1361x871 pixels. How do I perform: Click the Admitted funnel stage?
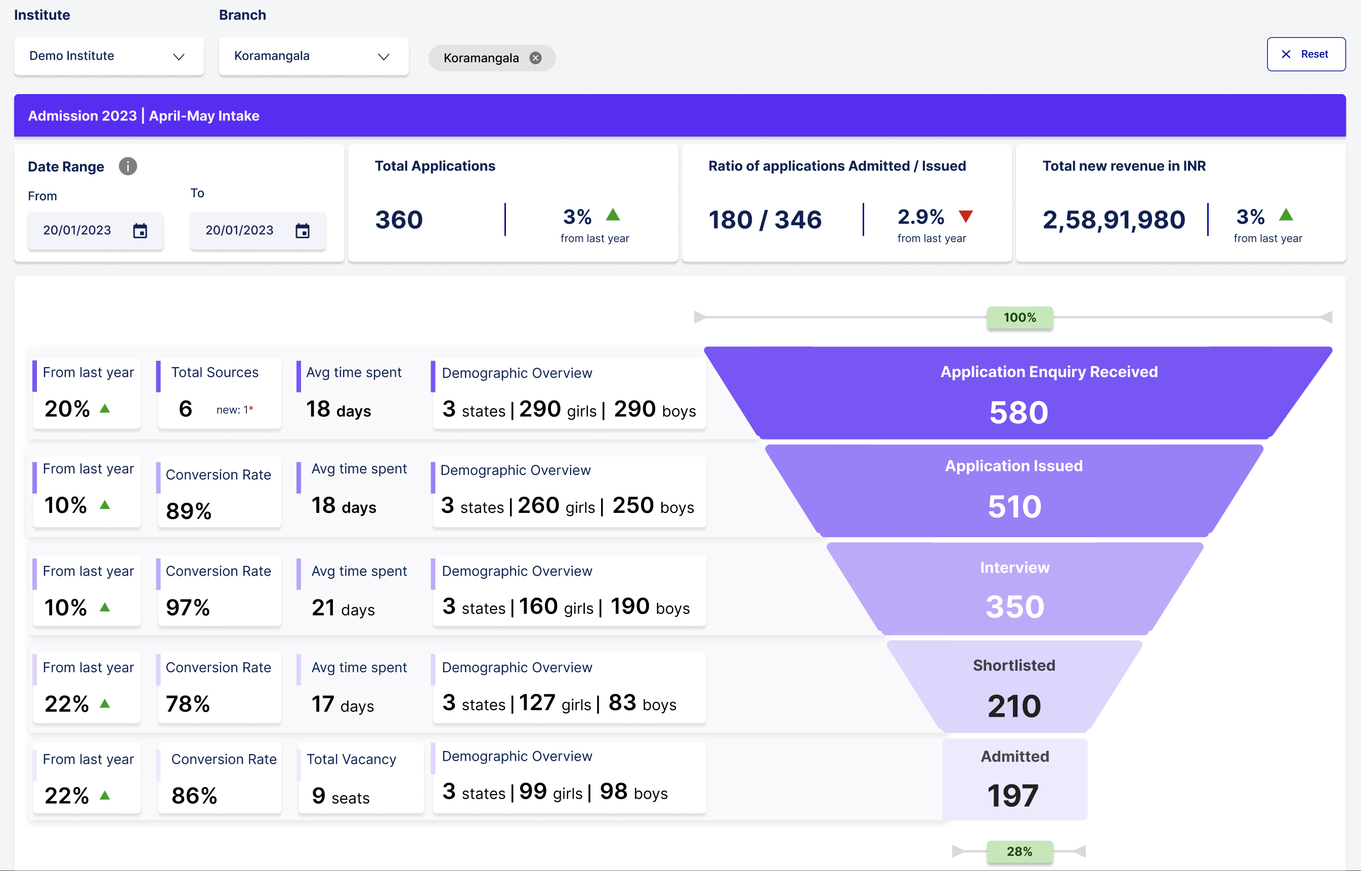[1014, 779]
